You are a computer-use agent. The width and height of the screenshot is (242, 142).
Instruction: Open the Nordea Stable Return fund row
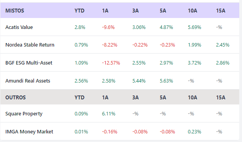pyautogui.click(x=120, y=45)
